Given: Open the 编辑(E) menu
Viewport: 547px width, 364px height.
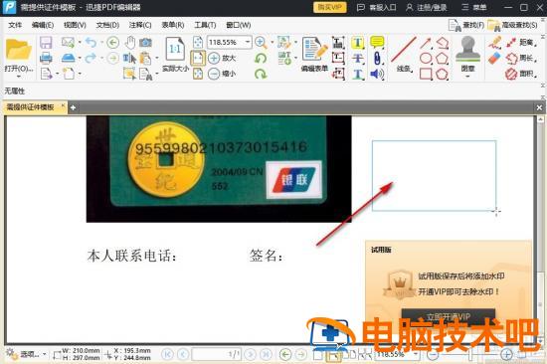Looking at the screenshot, I should click(x=43, y=25).
